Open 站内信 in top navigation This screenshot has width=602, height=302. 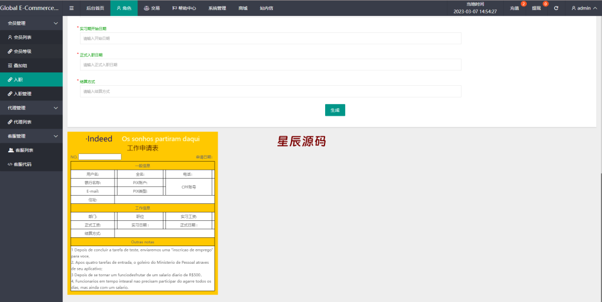[x=266, y=8]
